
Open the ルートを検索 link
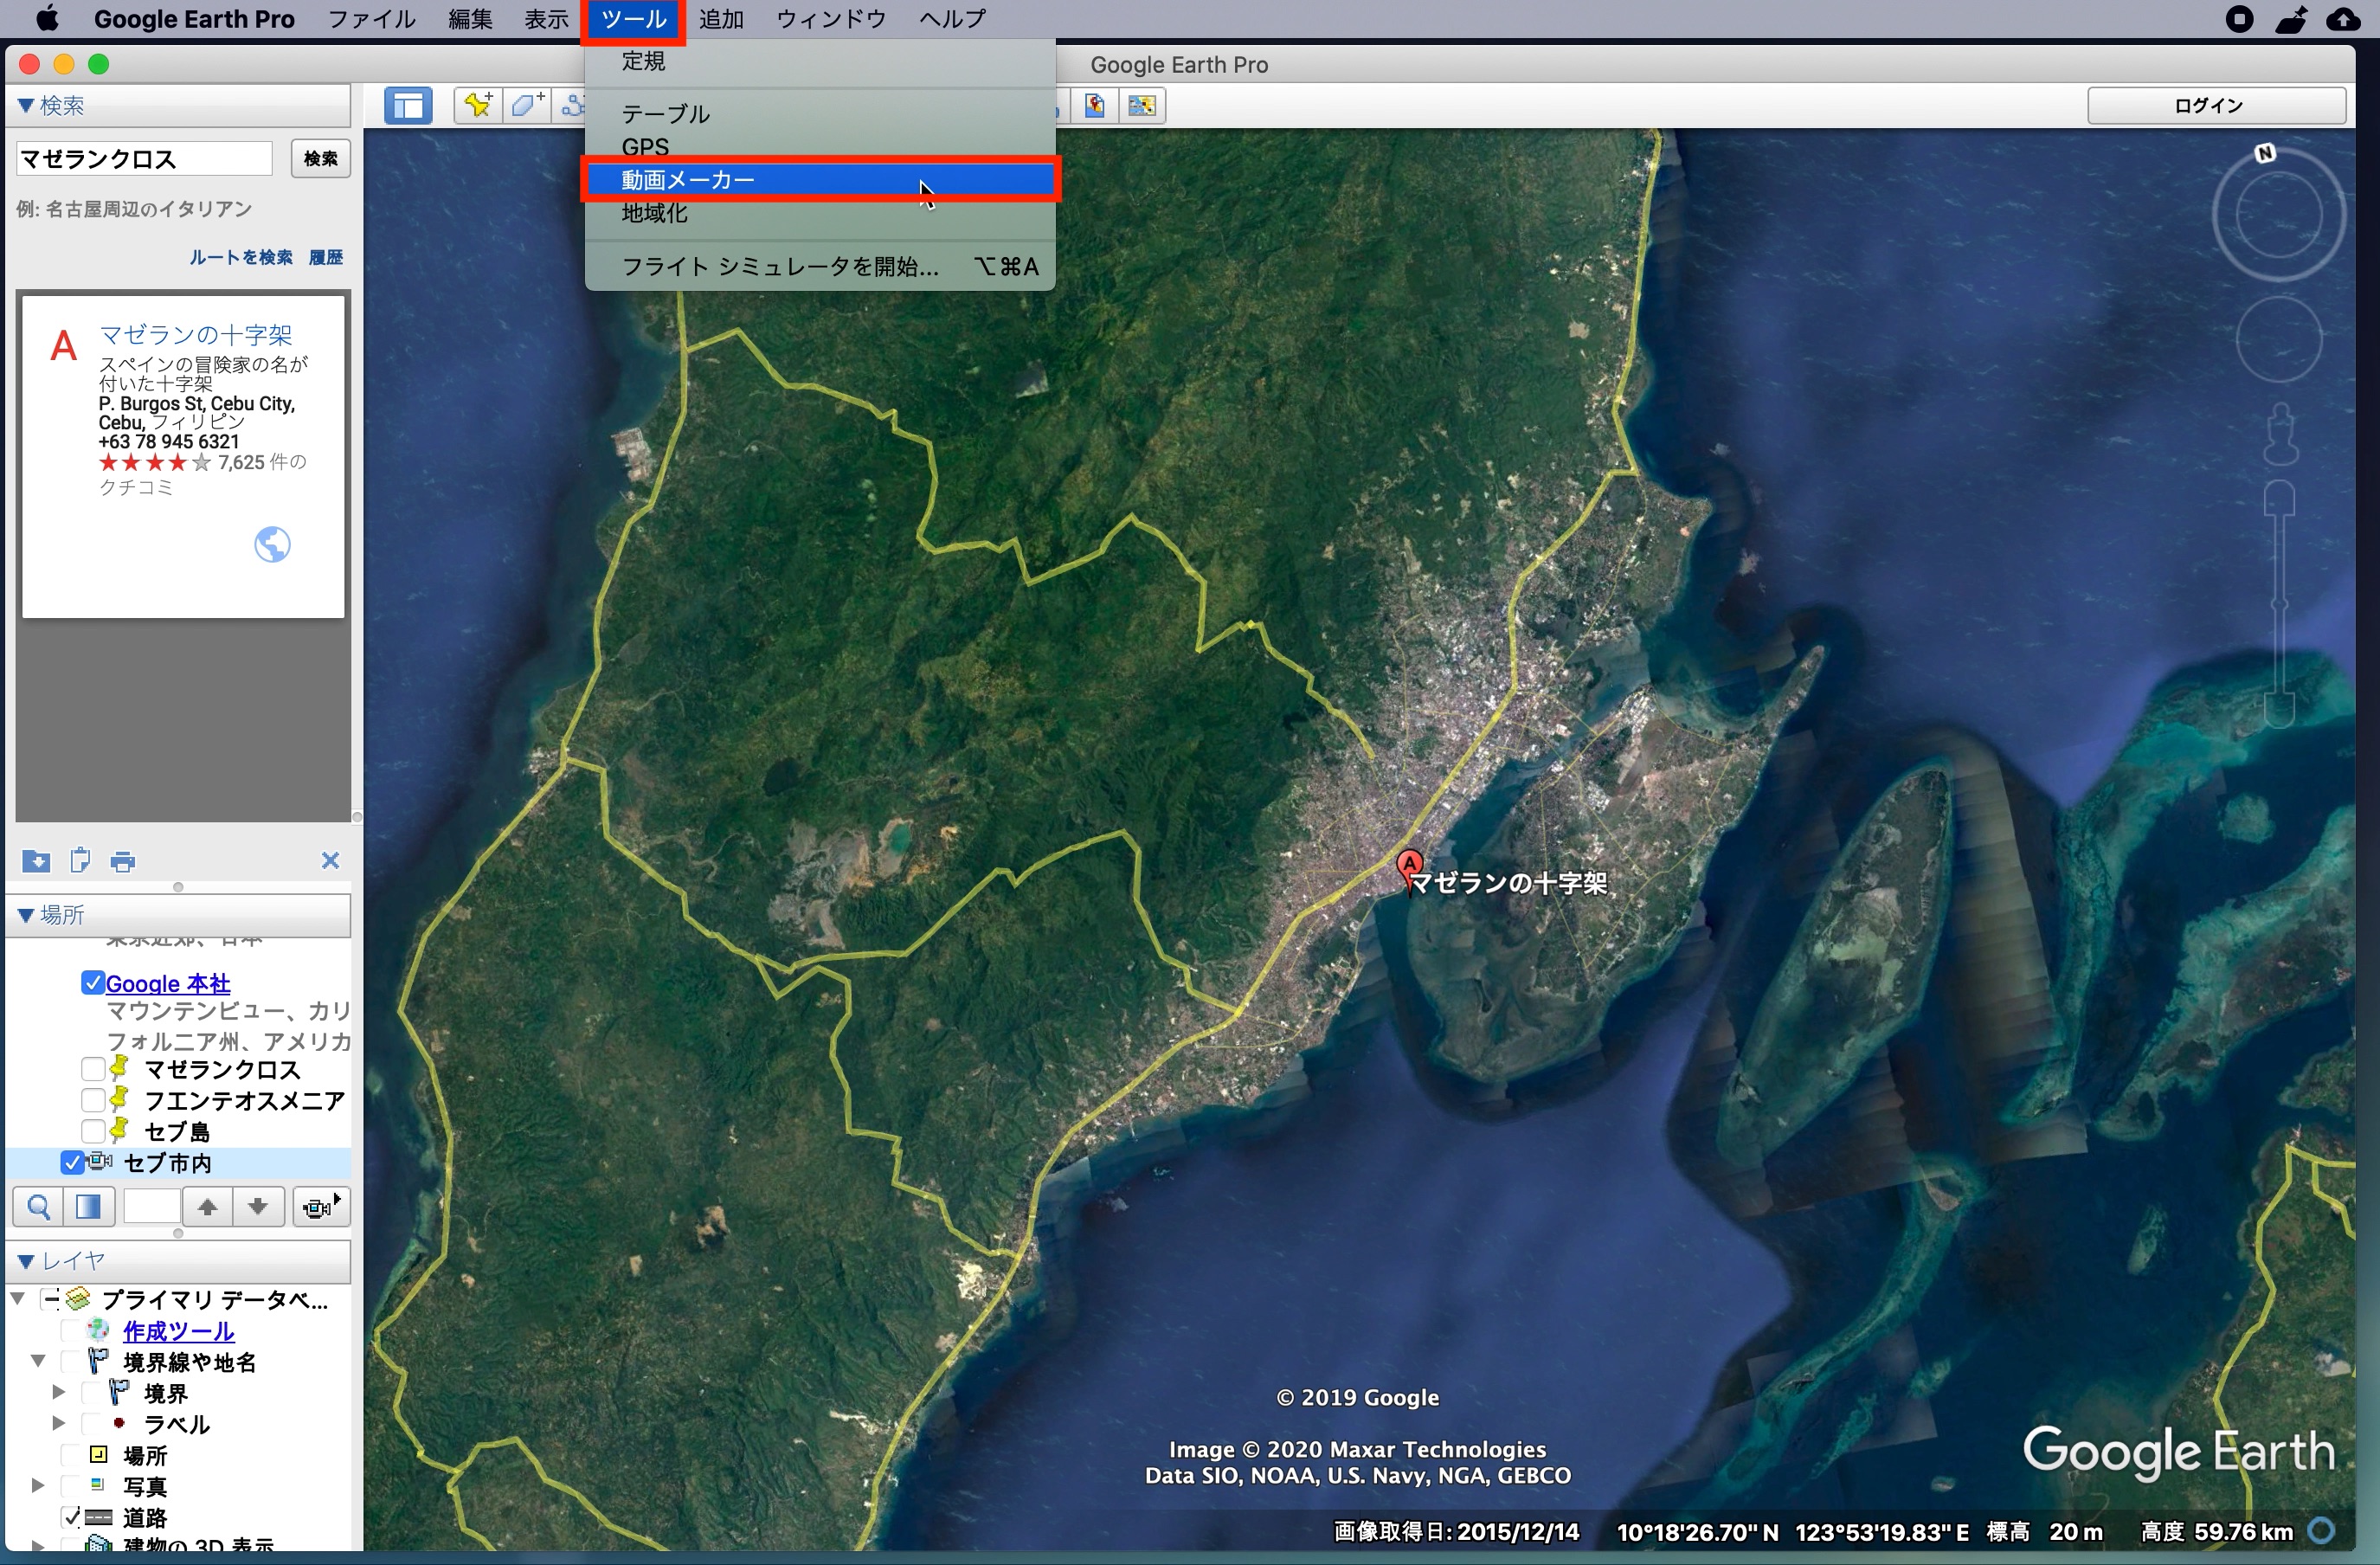tap(241, 258)
